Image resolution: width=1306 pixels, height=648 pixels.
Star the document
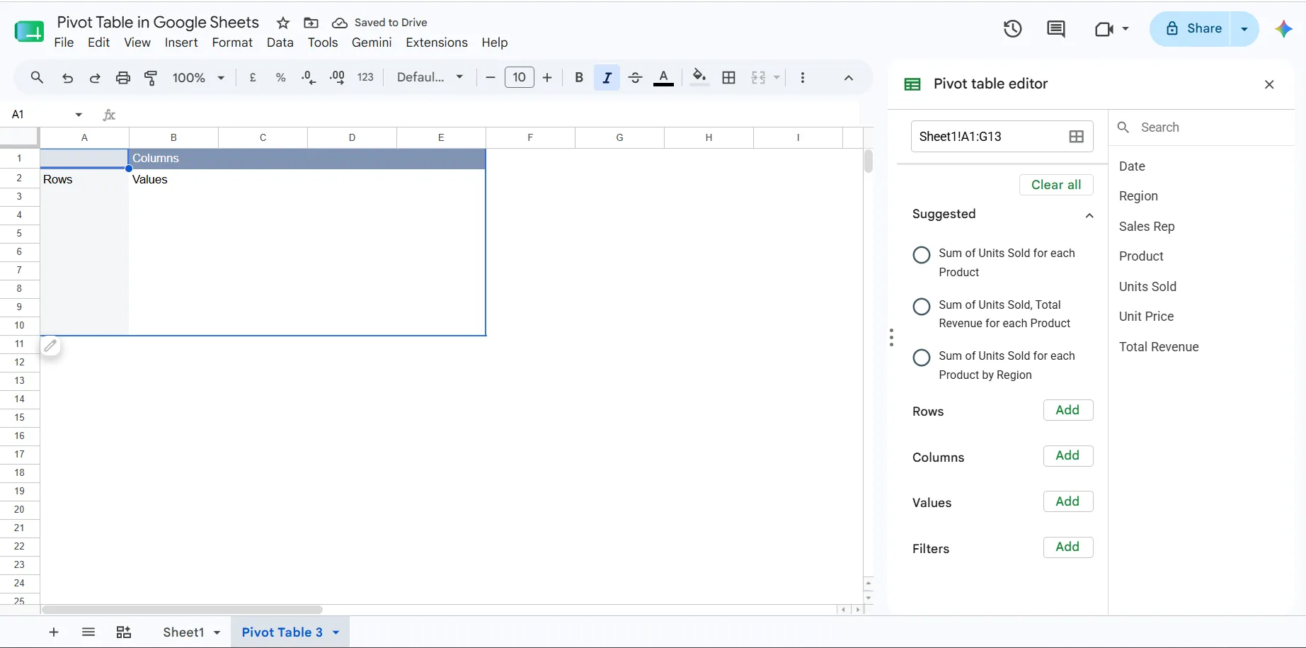[x=283, y=23]
